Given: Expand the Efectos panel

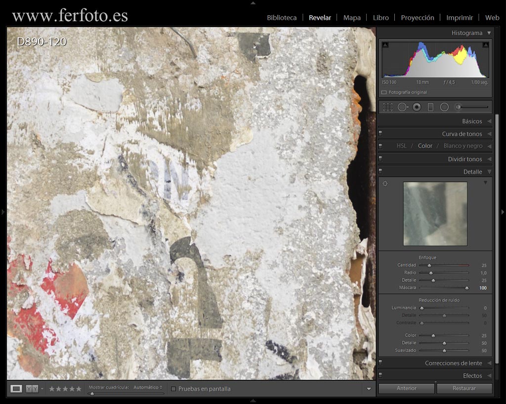Looking at the screenshot, I should tap(489, 376).
